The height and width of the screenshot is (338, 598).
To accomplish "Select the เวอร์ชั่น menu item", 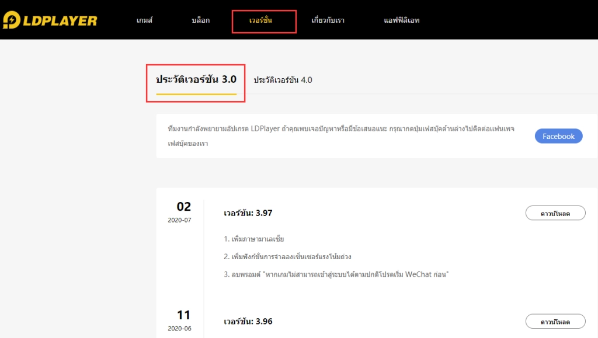I will click(x=260, y=20).
